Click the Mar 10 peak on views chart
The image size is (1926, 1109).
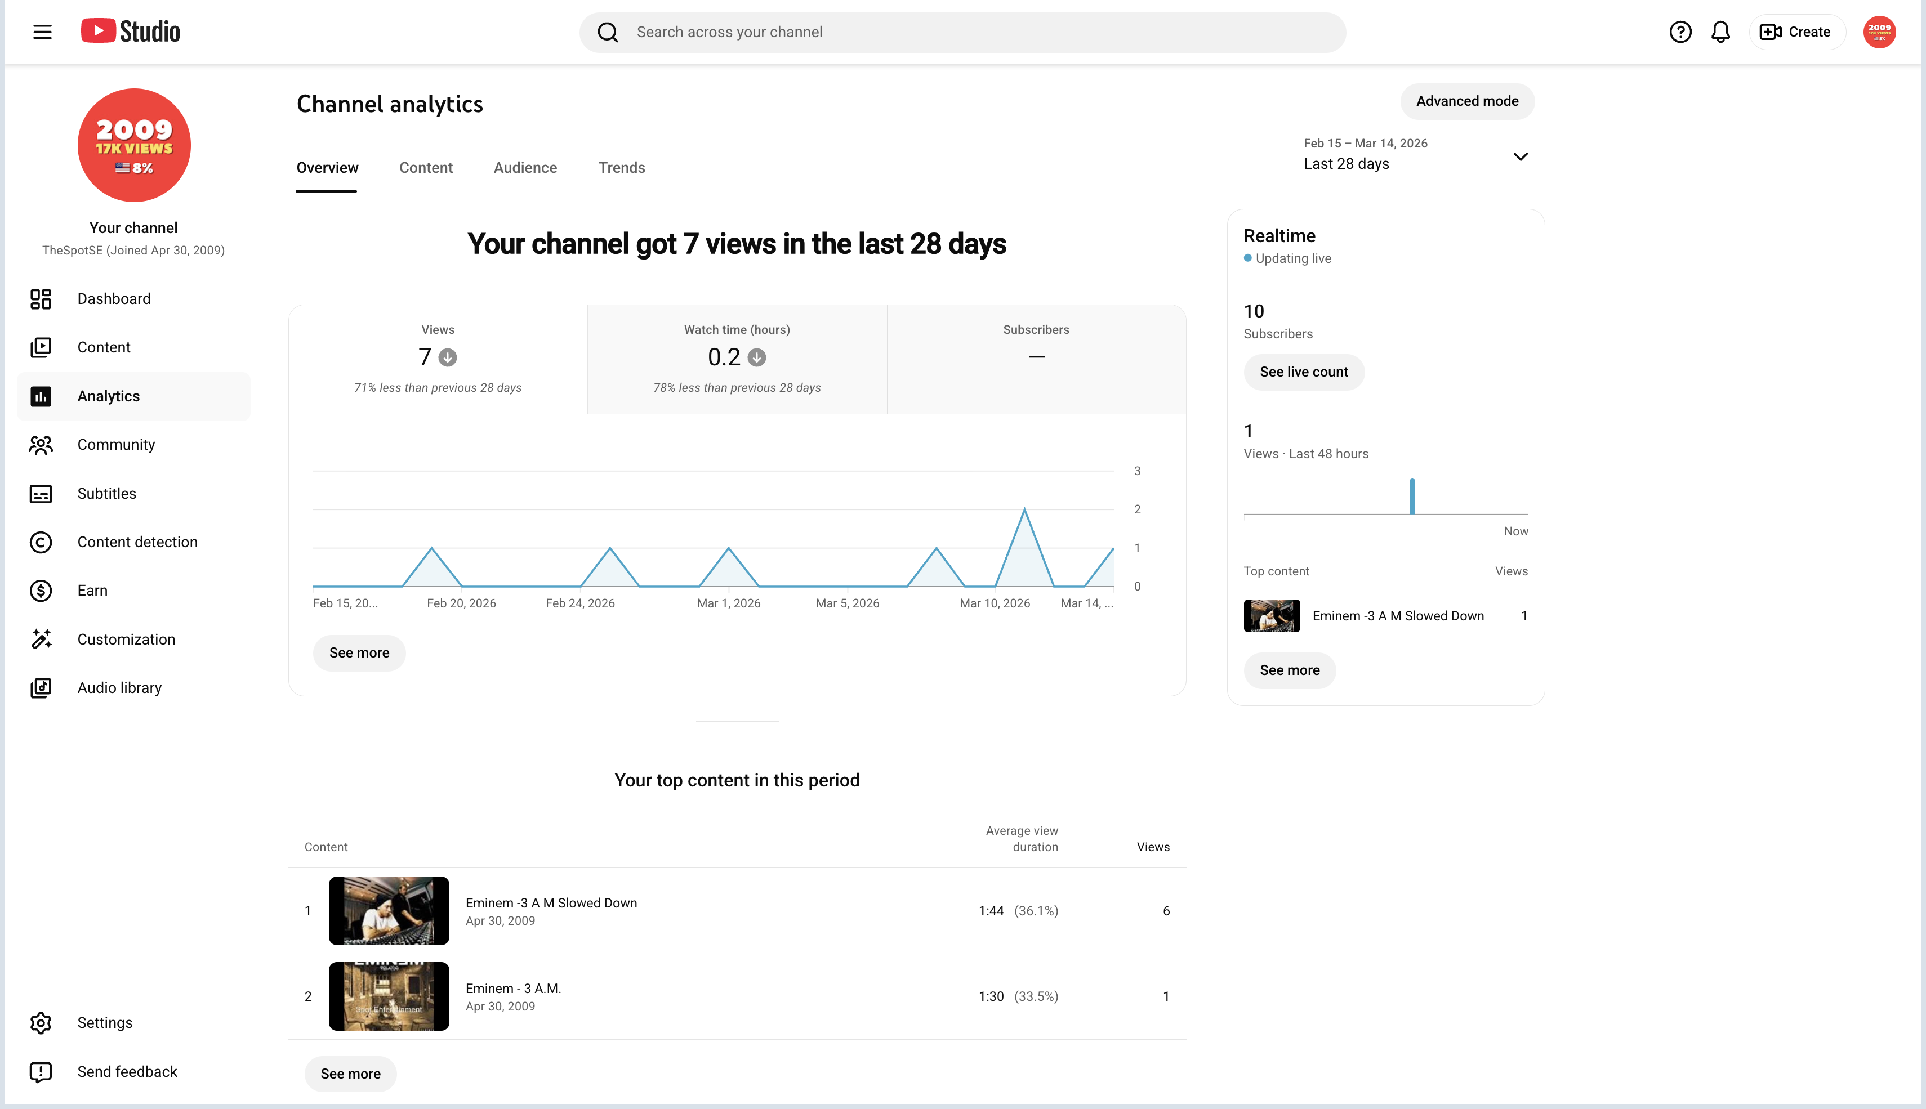coord(1025,509)
